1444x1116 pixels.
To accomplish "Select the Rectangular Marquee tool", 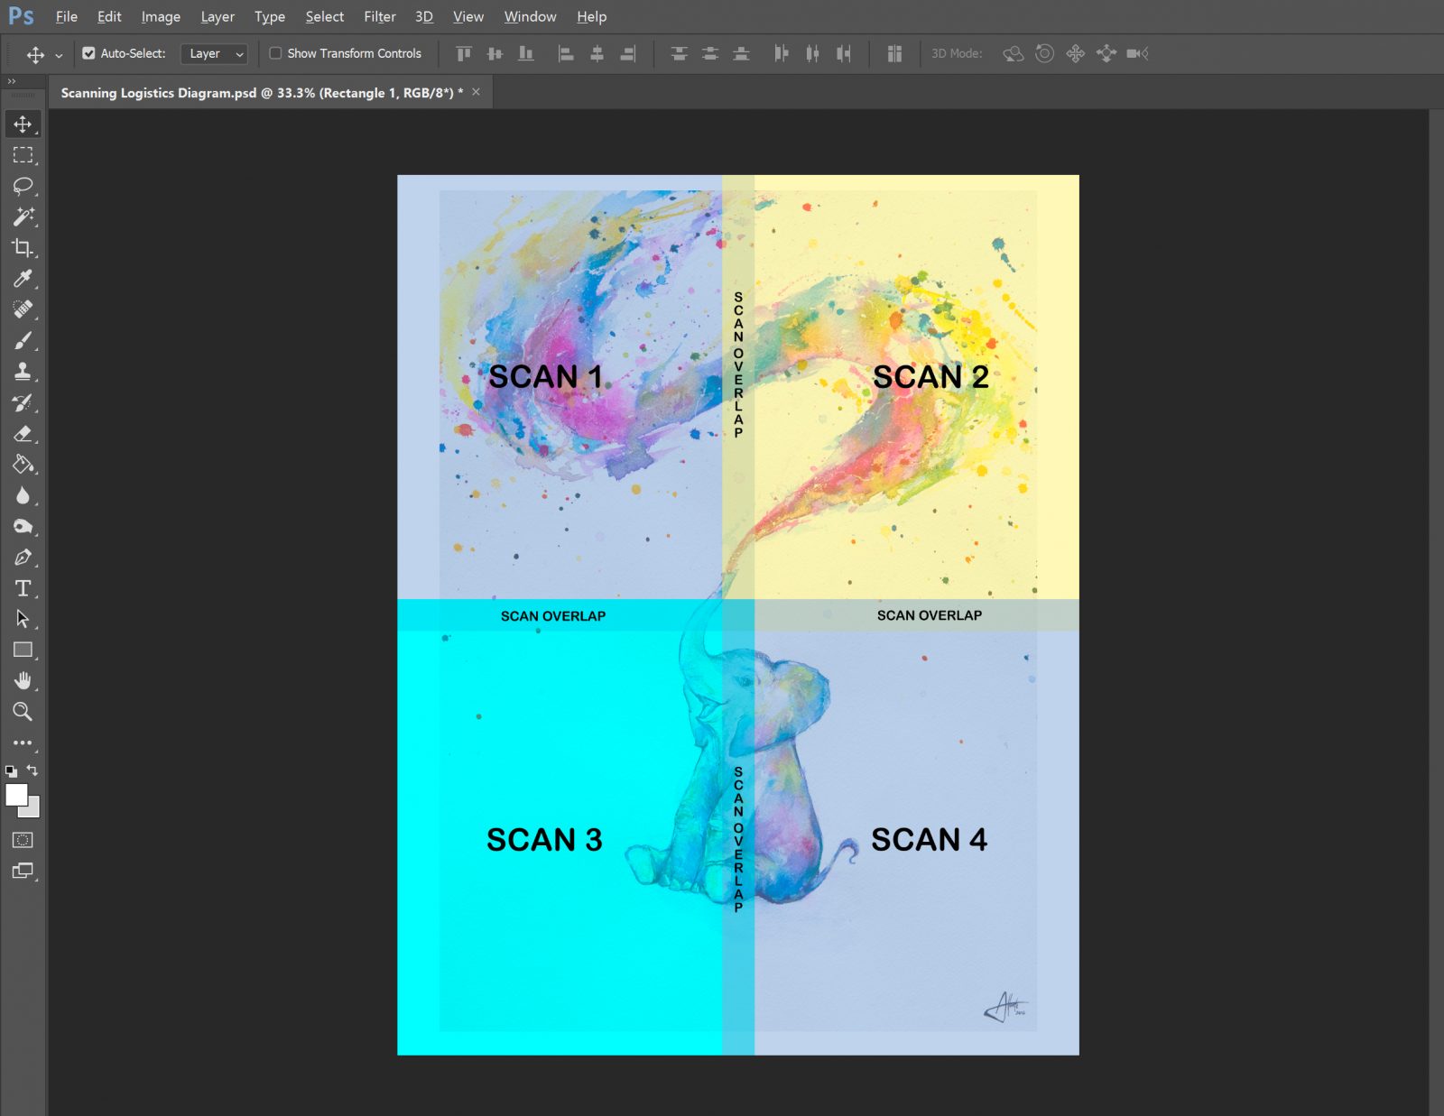I will (23, 155).
